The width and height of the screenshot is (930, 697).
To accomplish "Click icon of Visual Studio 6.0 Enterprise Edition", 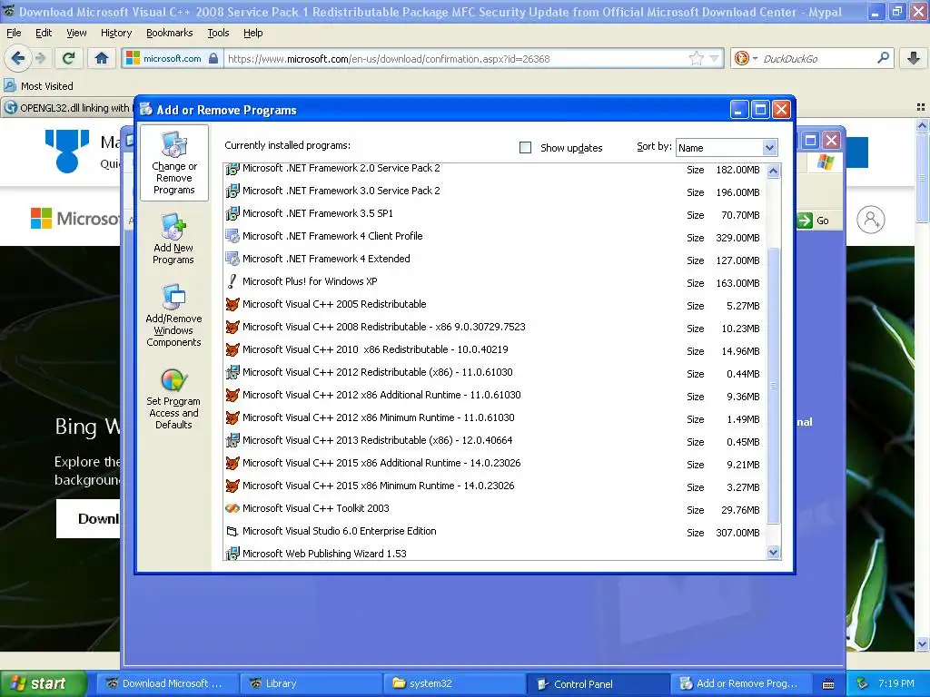I will click(x=232, y=531).
